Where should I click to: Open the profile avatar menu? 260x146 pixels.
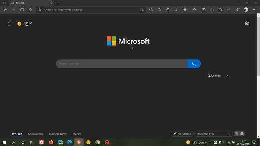click(246, 10)
